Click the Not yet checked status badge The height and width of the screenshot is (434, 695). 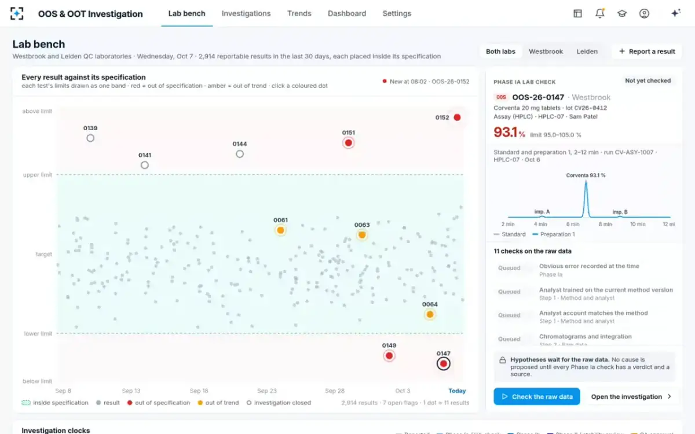[x=648, y=81]
